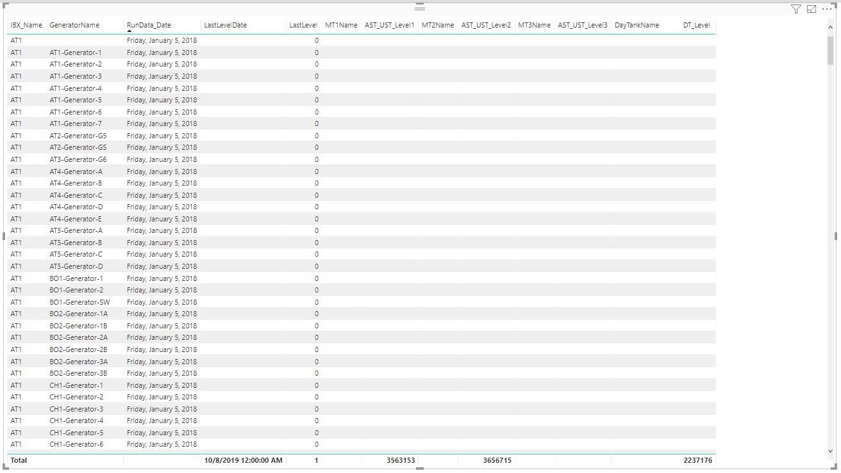
Task: Select AT4-Generator-C cell
Action: pos(76,195)
